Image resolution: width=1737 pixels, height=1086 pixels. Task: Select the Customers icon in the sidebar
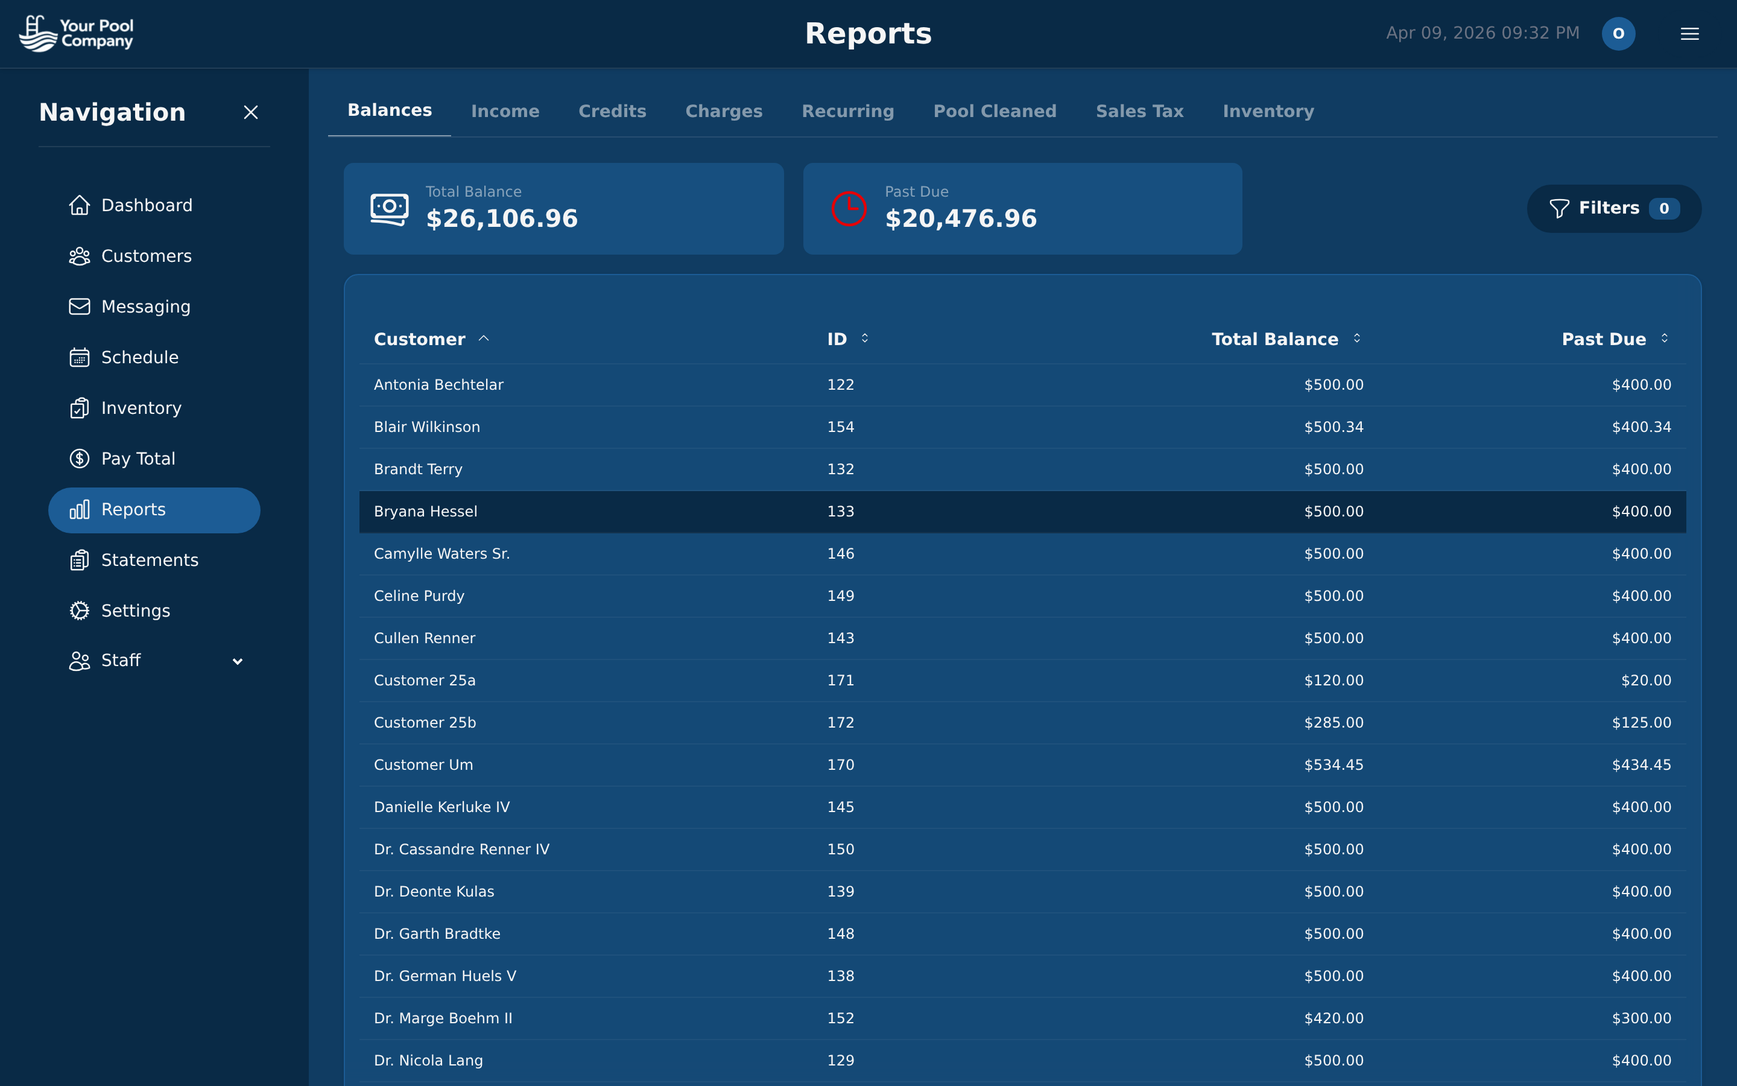(80, 256)
